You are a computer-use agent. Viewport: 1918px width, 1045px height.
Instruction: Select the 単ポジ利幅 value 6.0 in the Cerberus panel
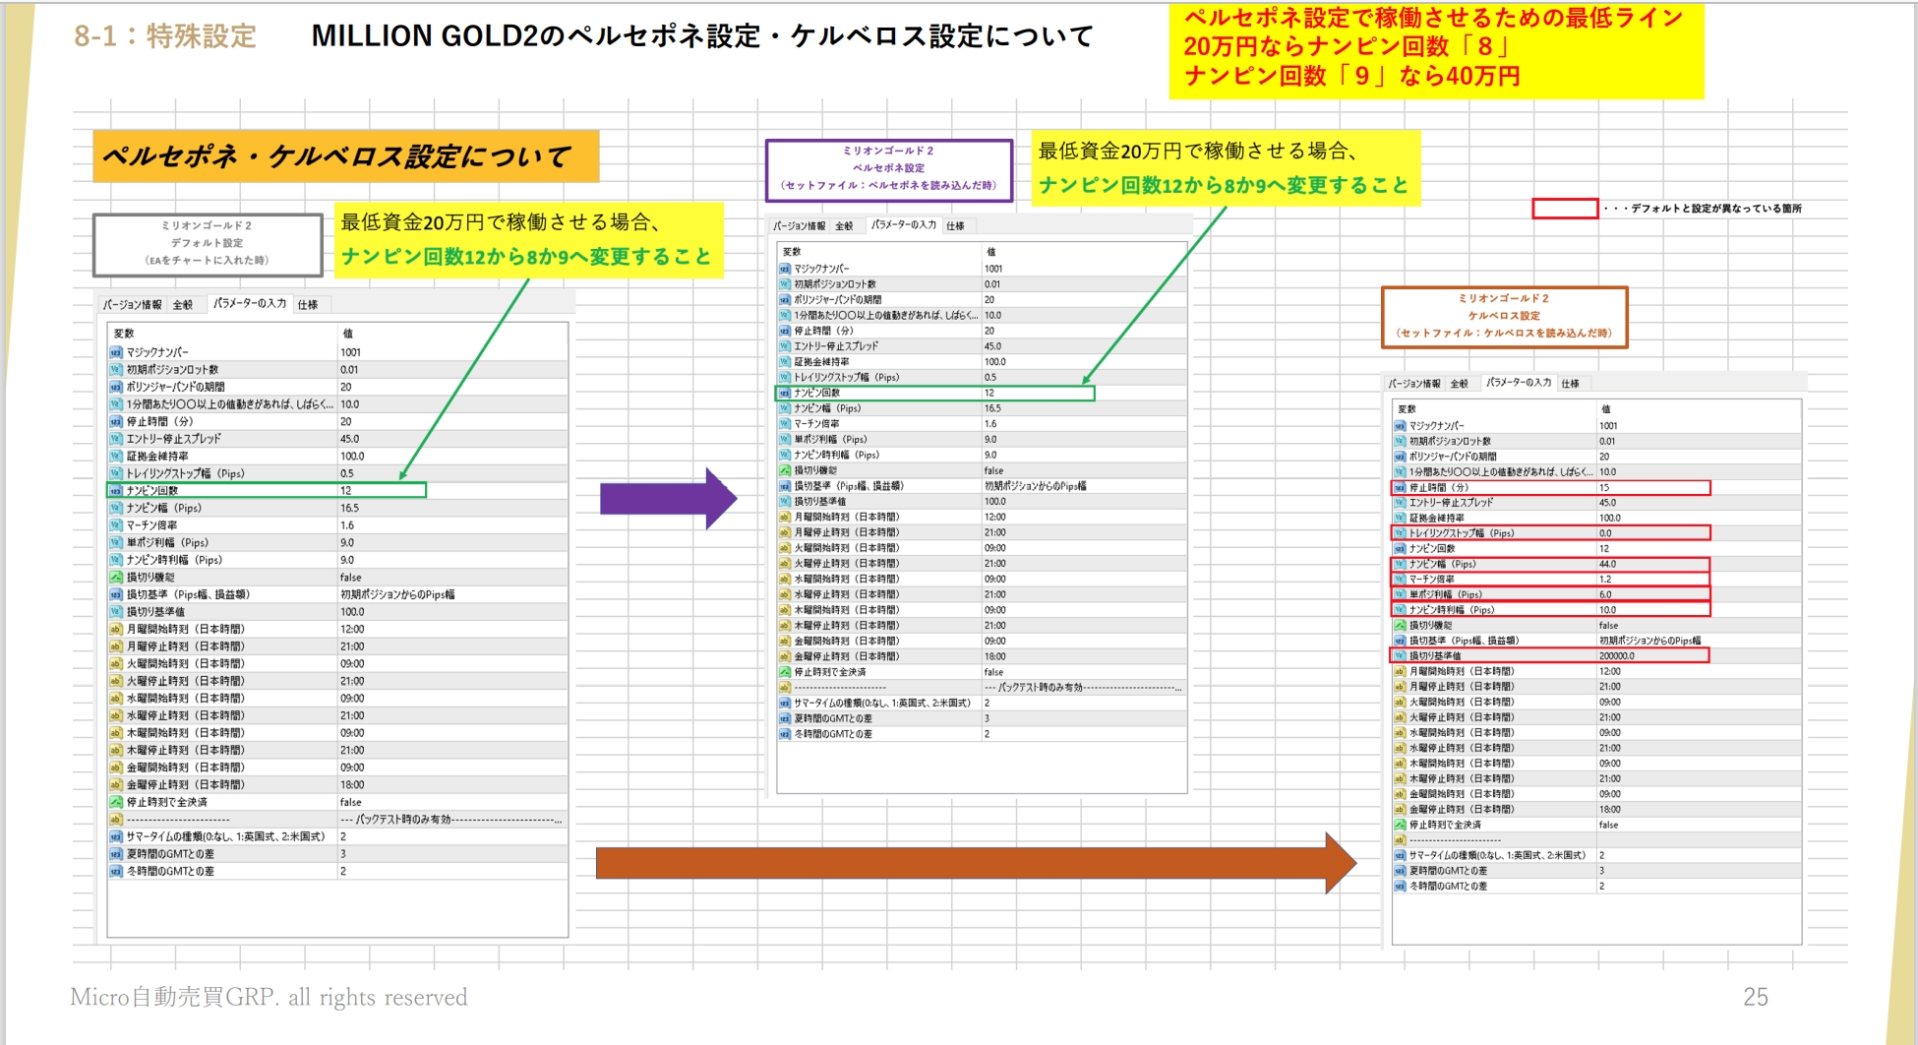point(1605,595)
